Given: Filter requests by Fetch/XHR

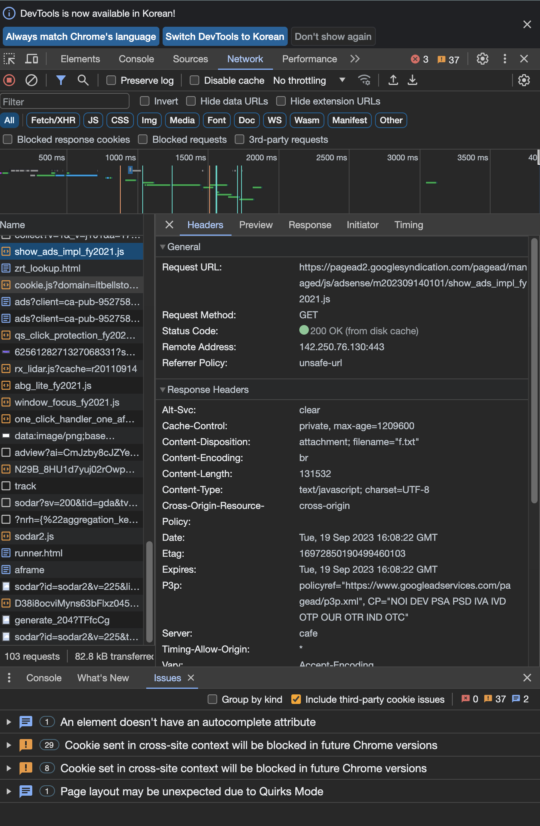Looking at the screenshot, I should [x=53, y=120].
